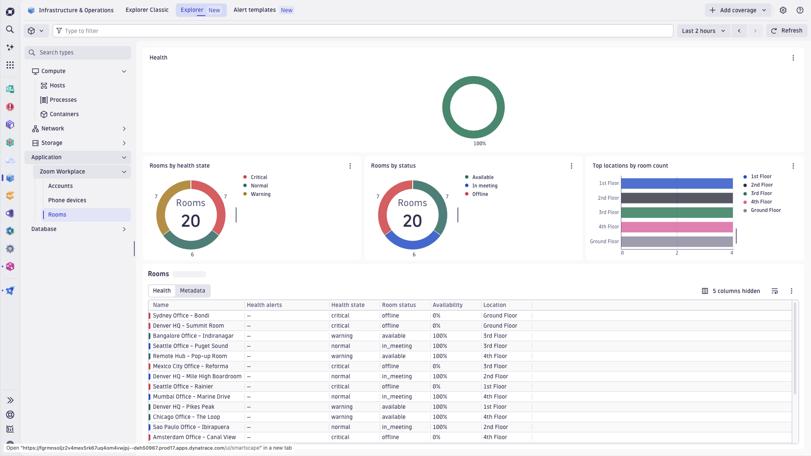Switch to the Metadata table tab
The image size is (811, 456).
193,290
